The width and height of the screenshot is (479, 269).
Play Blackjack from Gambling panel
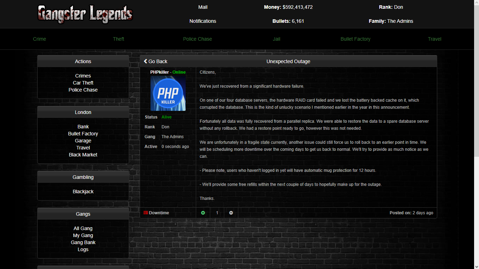(83, 191)
